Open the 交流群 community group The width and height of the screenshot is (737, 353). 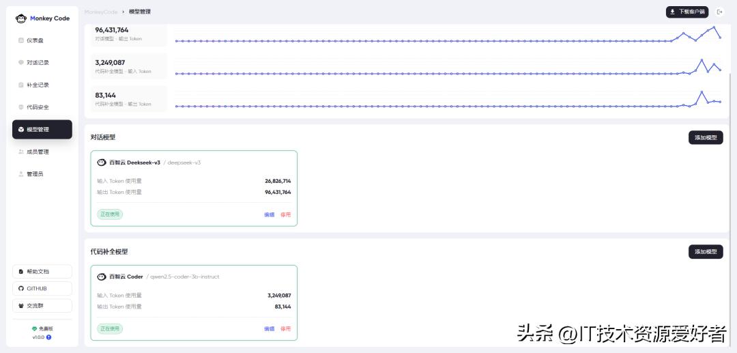[42, 305]
